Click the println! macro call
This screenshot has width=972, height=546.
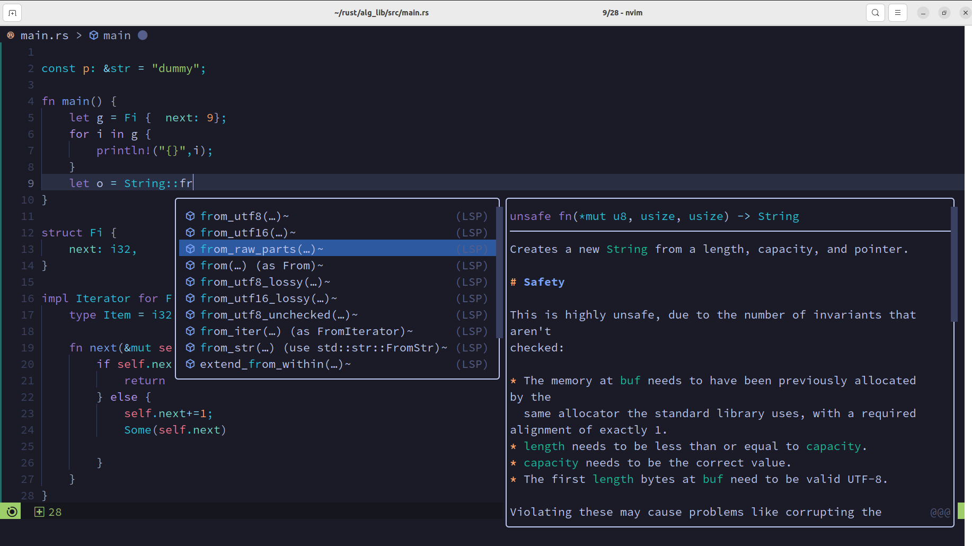tap(155, 151)
